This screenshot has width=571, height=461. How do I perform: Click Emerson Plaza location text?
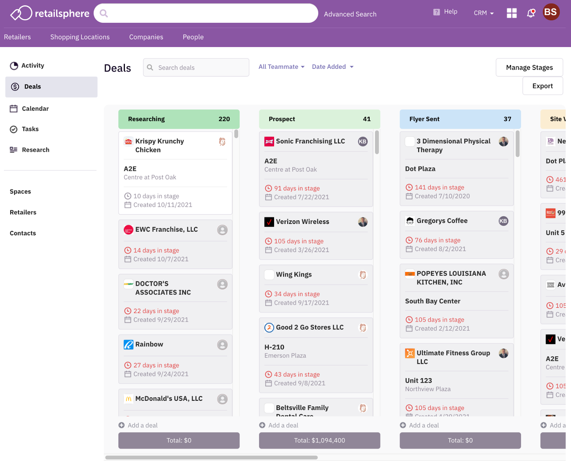tap(285, 356)
